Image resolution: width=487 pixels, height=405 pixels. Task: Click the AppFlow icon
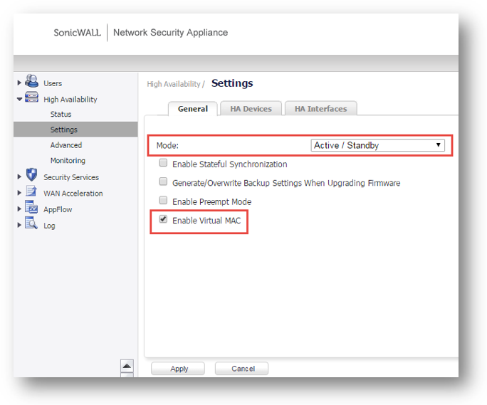pyautogui.click(x=31, y=209)
